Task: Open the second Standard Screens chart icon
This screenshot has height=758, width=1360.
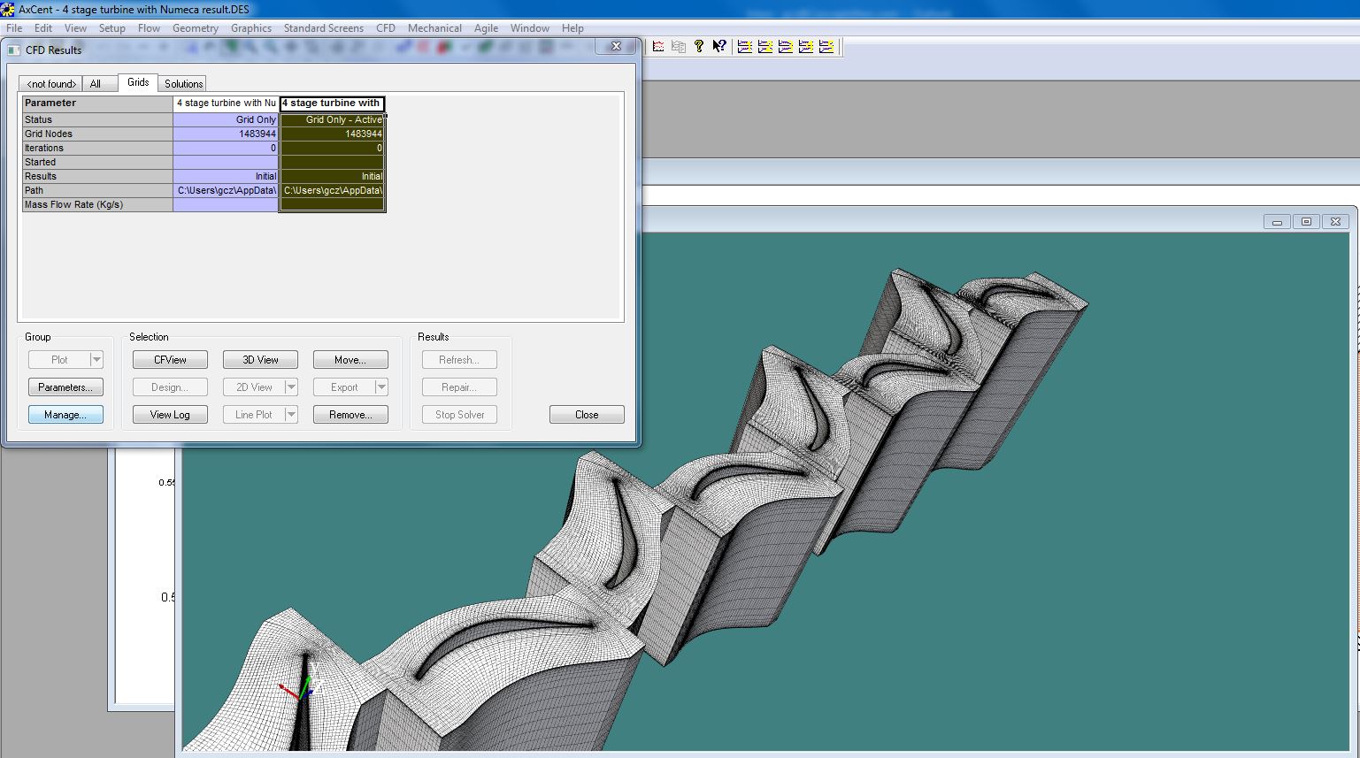Action: [766, 47]
